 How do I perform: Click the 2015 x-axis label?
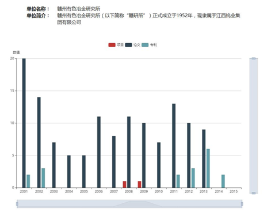click(x=234, y=191)
